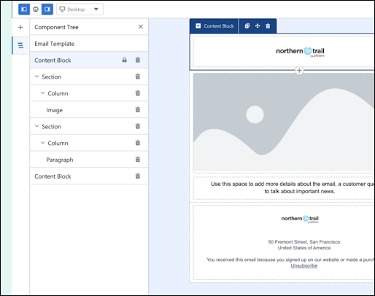The image size is (375, 296).
Task: Click the lock icon on Content Block
Action: point(125,60)
